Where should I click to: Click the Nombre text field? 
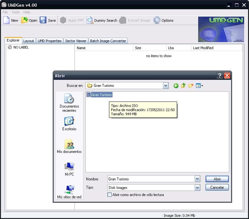point(151,179)
